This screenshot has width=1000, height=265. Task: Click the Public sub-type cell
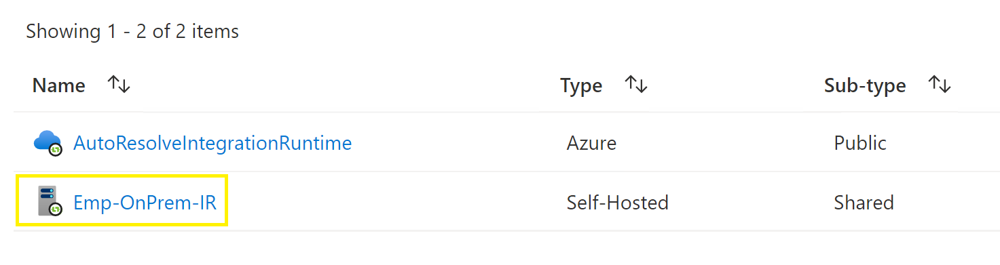(x=860, y=143)
